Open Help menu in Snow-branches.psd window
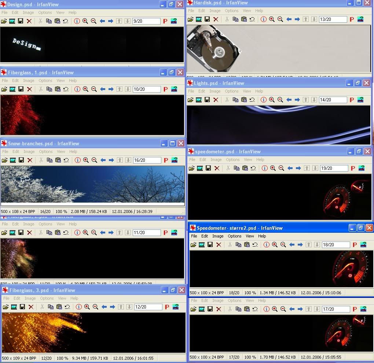 (x=73, y=151)
